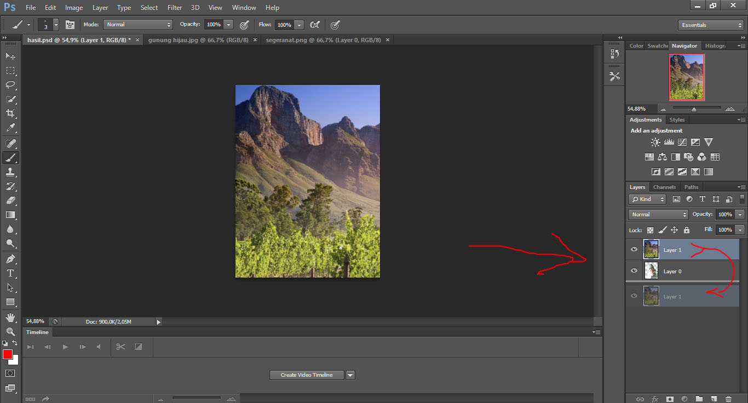Viewport: 748px width, 403px height.
Task: Open the File menu
Action: pyautogui.click(x=31, y=8)
